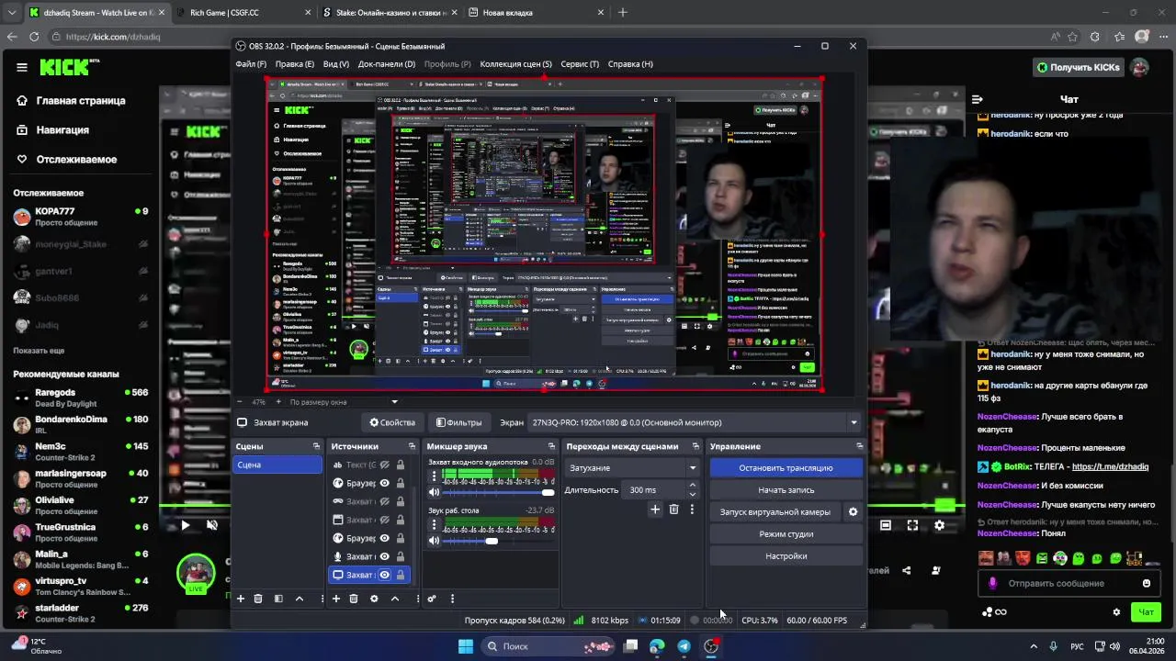Image resolution: width=1176 pixels, height=661 pixels.
Task: Hide the selected screen capture source
Action: [385, 575]
